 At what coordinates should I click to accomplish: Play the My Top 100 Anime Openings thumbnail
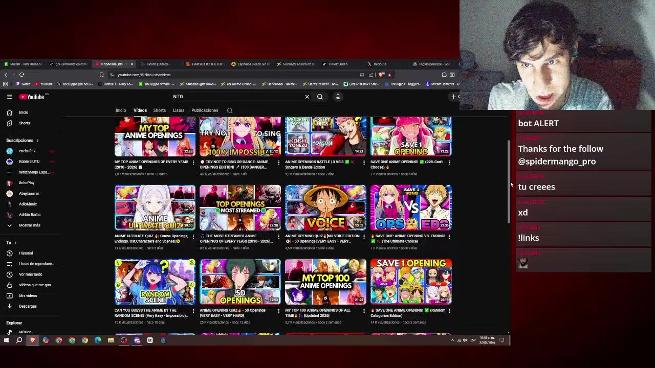point(325,282)
